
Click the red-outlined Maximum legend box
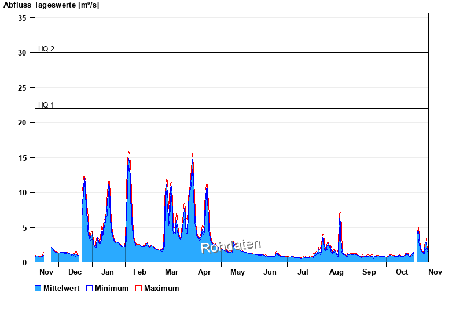138,288
